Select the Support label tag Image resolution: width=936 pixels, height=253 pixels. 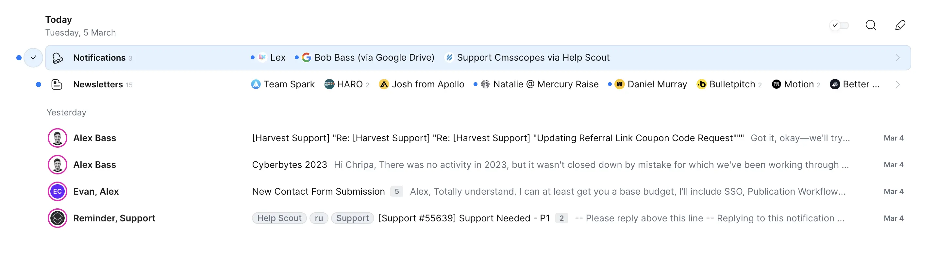352,218
